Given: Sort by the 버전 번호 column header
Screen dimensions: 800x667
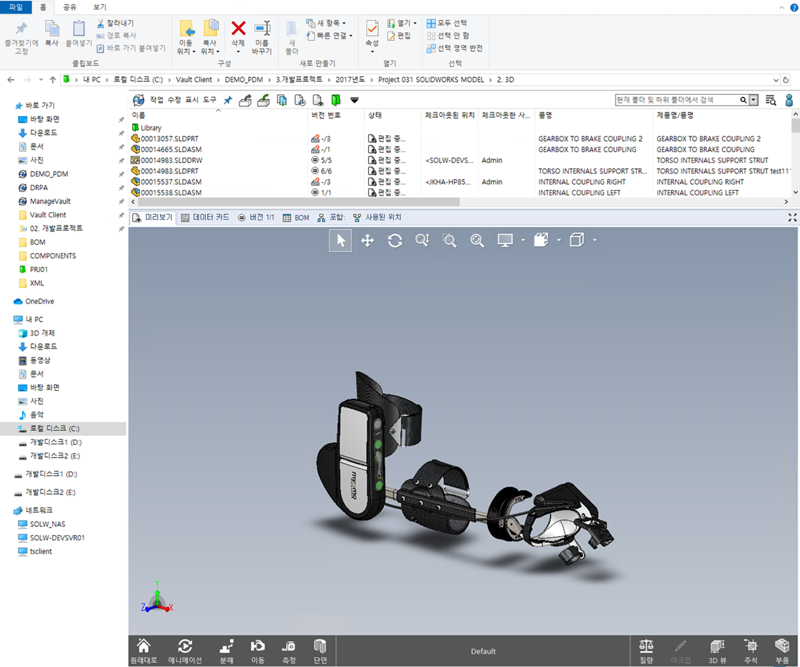Looking at the screenshot, I should 326,115.
